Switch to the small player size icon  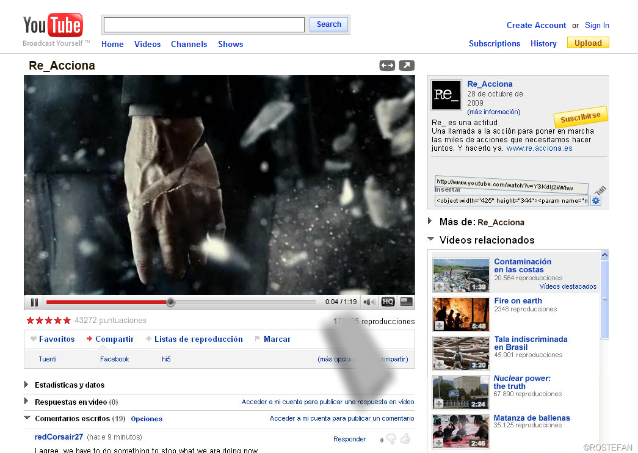(x=406, y=302)
